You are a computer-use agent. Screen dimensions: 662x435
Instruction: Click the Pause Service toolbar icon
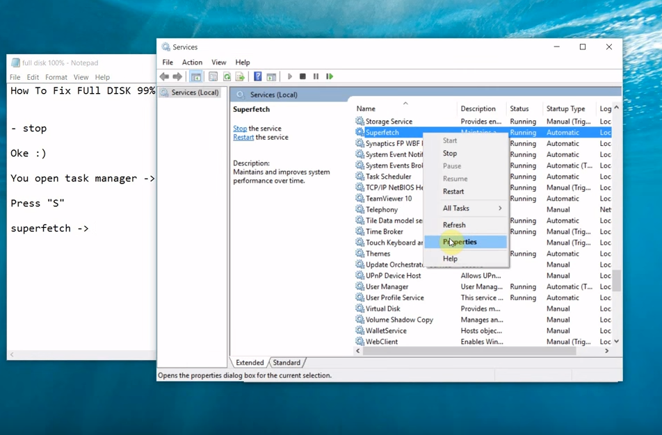pos(316,76)
